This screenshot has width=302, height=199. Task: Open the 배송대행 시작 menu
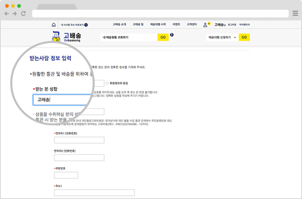(158, 25)
